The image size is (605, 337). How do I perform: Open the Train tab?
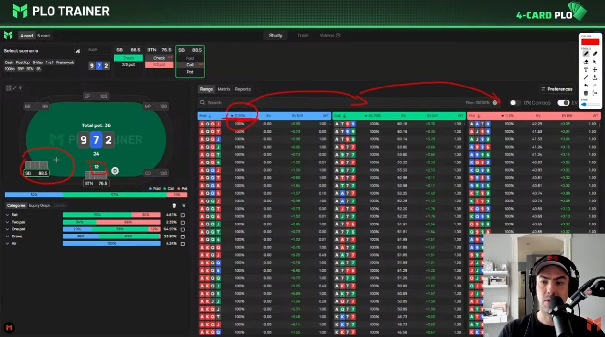[x=302, y=36]
